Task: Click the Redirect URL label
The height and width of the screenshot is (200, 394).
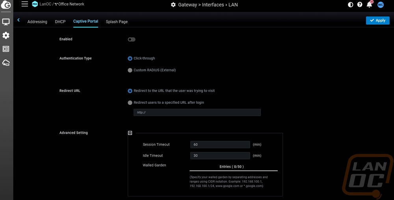Action: [70, 91]
